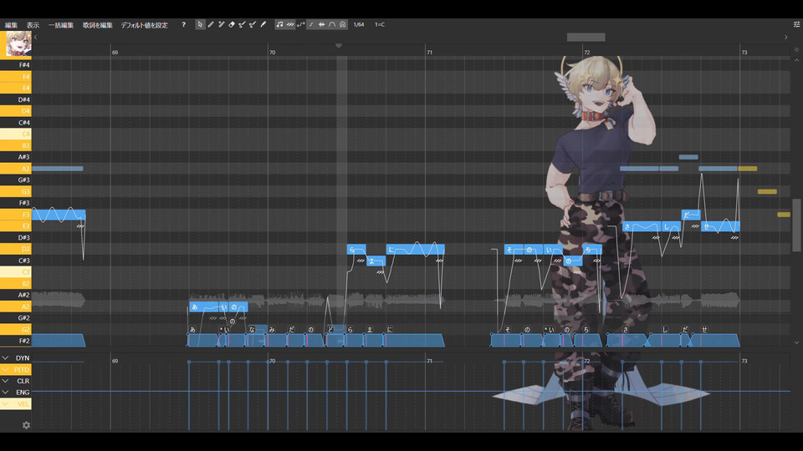Select the vibrato note on F3 at left

click(59, 215)
